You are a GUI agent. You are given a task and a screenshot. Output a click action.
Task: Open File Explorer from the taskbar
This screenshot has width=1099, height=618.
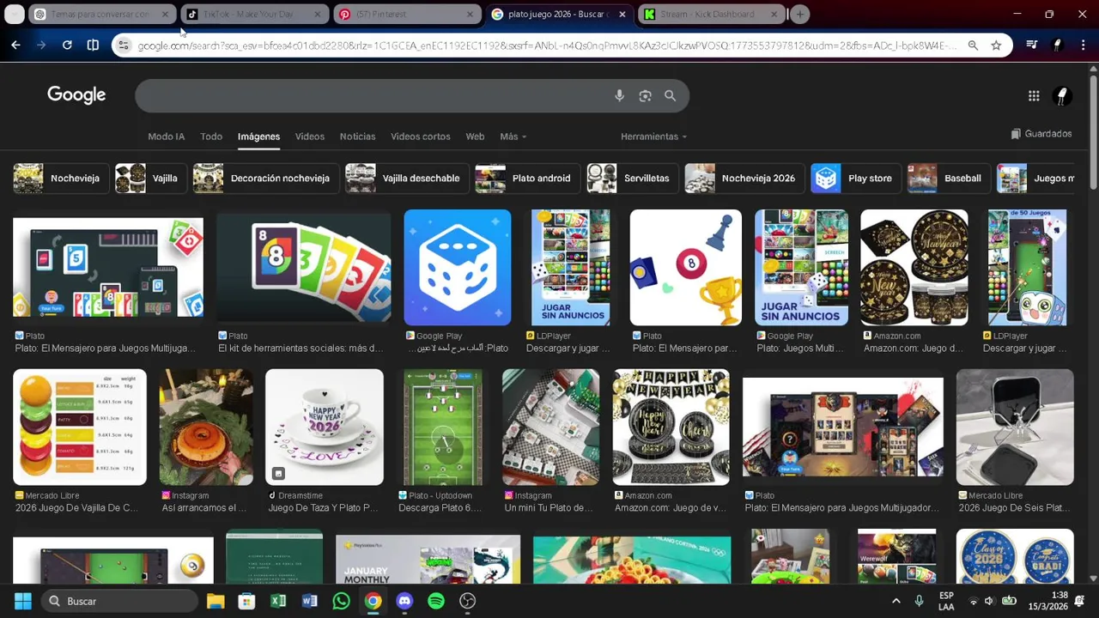tap(216, 601)
